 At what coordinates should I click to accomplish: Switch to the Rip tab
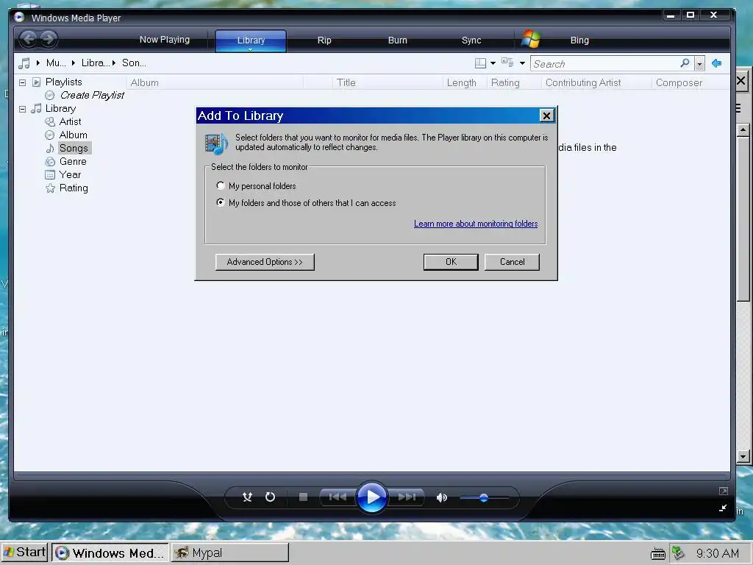click(324, 40)
